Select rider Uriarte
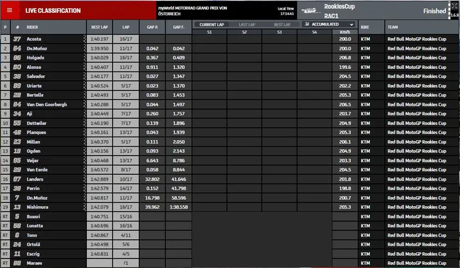 tap(34, 86)
